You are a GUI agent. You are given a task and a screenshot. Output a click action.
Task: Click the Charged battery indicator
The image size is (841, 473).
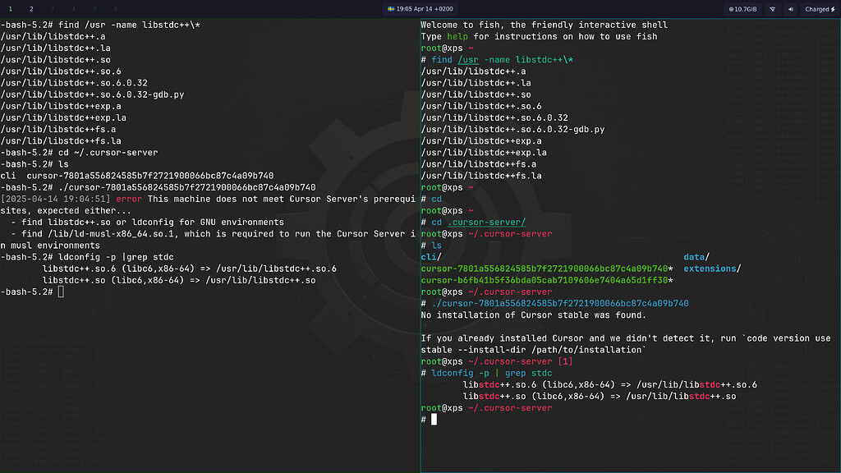tap(818, 9)
